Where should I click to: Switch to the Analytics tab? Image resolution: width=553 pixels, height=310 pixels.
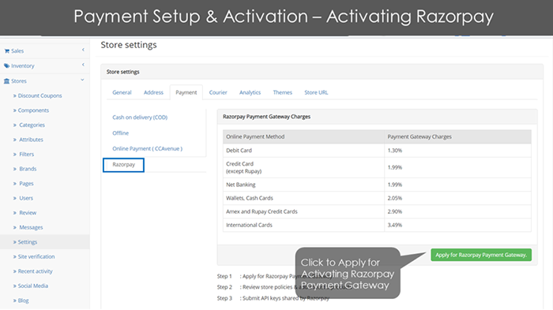pos(250,92)
